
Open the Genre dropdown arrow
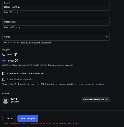click(x=107, y=37)
